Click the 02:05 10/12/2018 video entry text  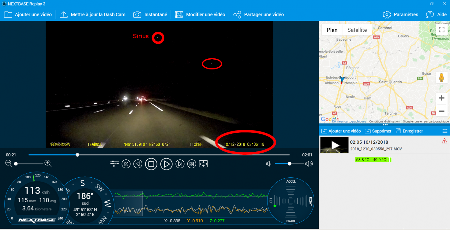pyautogui.click(x=369, y=142)
